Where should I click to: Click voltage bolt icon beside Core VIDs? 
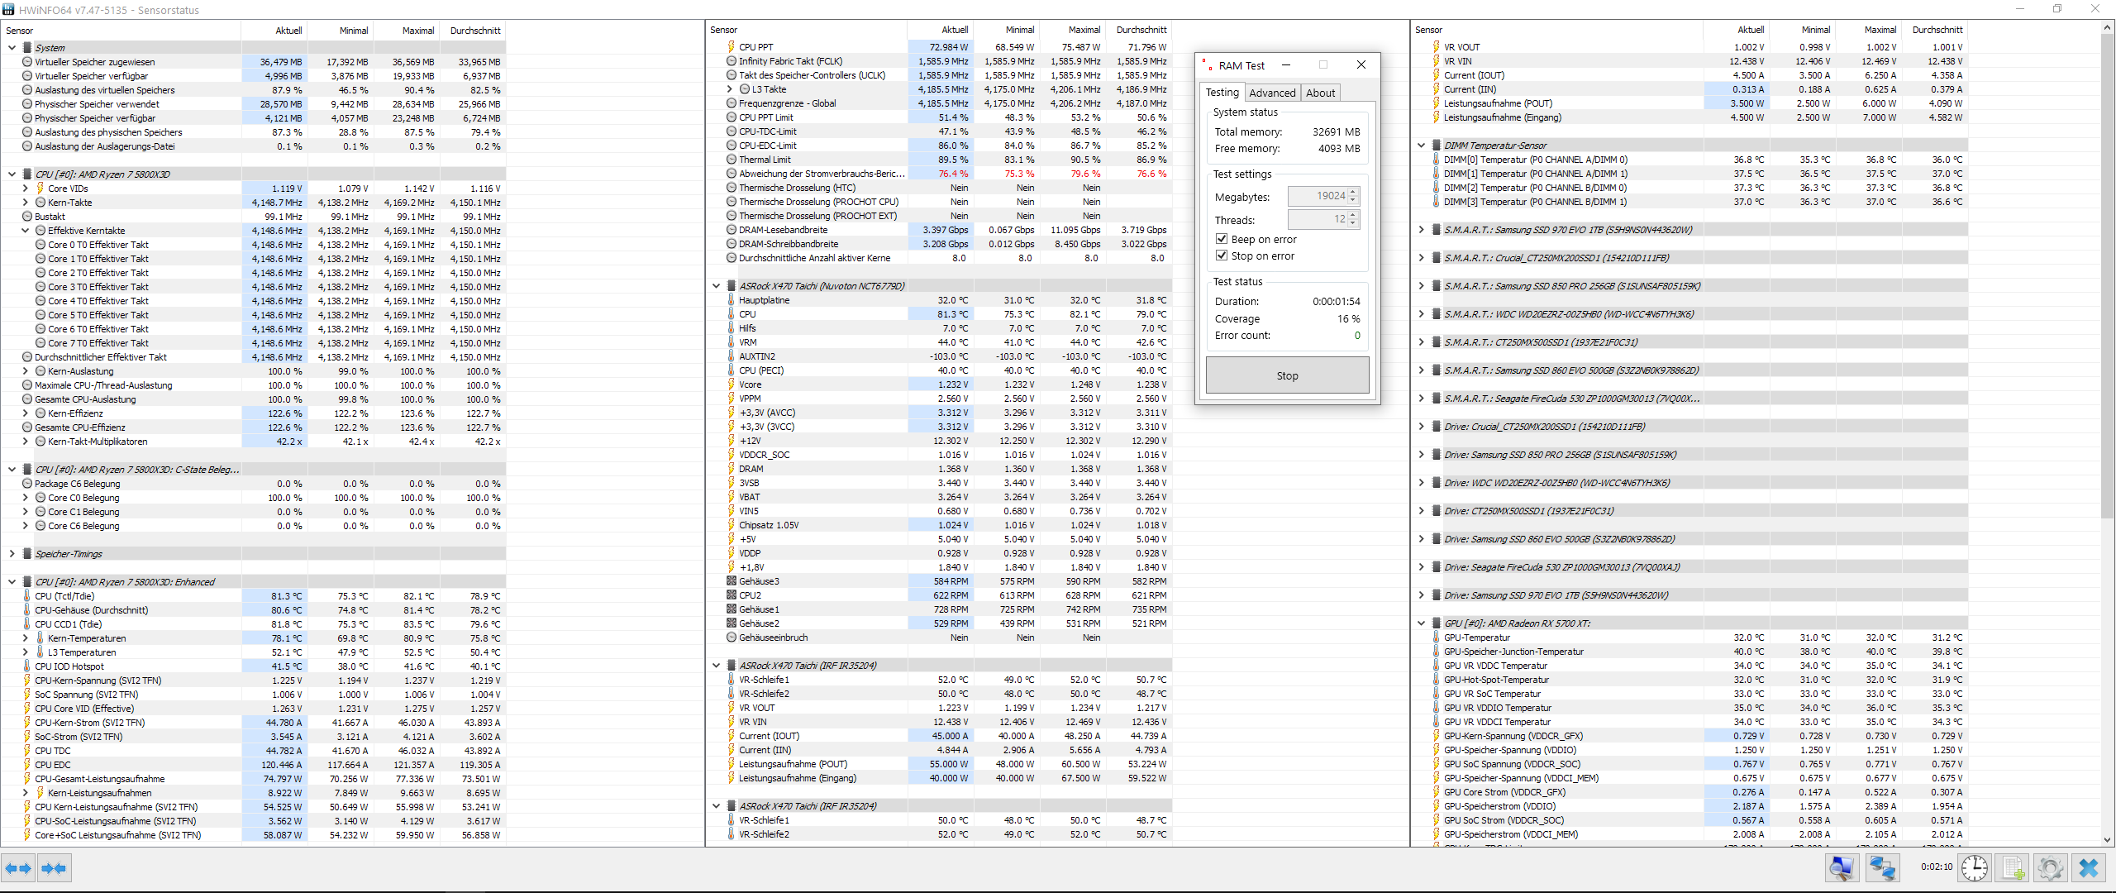[x=41, y=188]
